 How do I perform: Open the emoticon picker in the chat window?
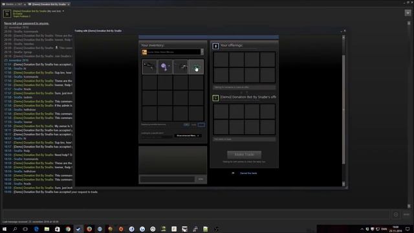[395, 215]
